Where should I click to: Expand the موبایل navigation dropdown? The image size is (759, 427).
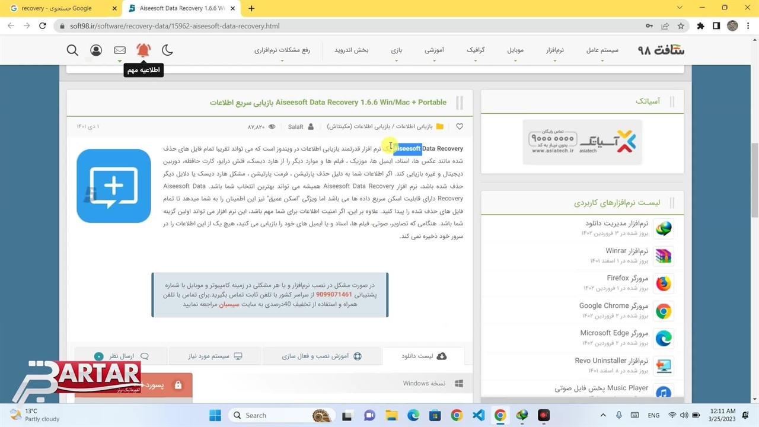(x=515, y=50)
